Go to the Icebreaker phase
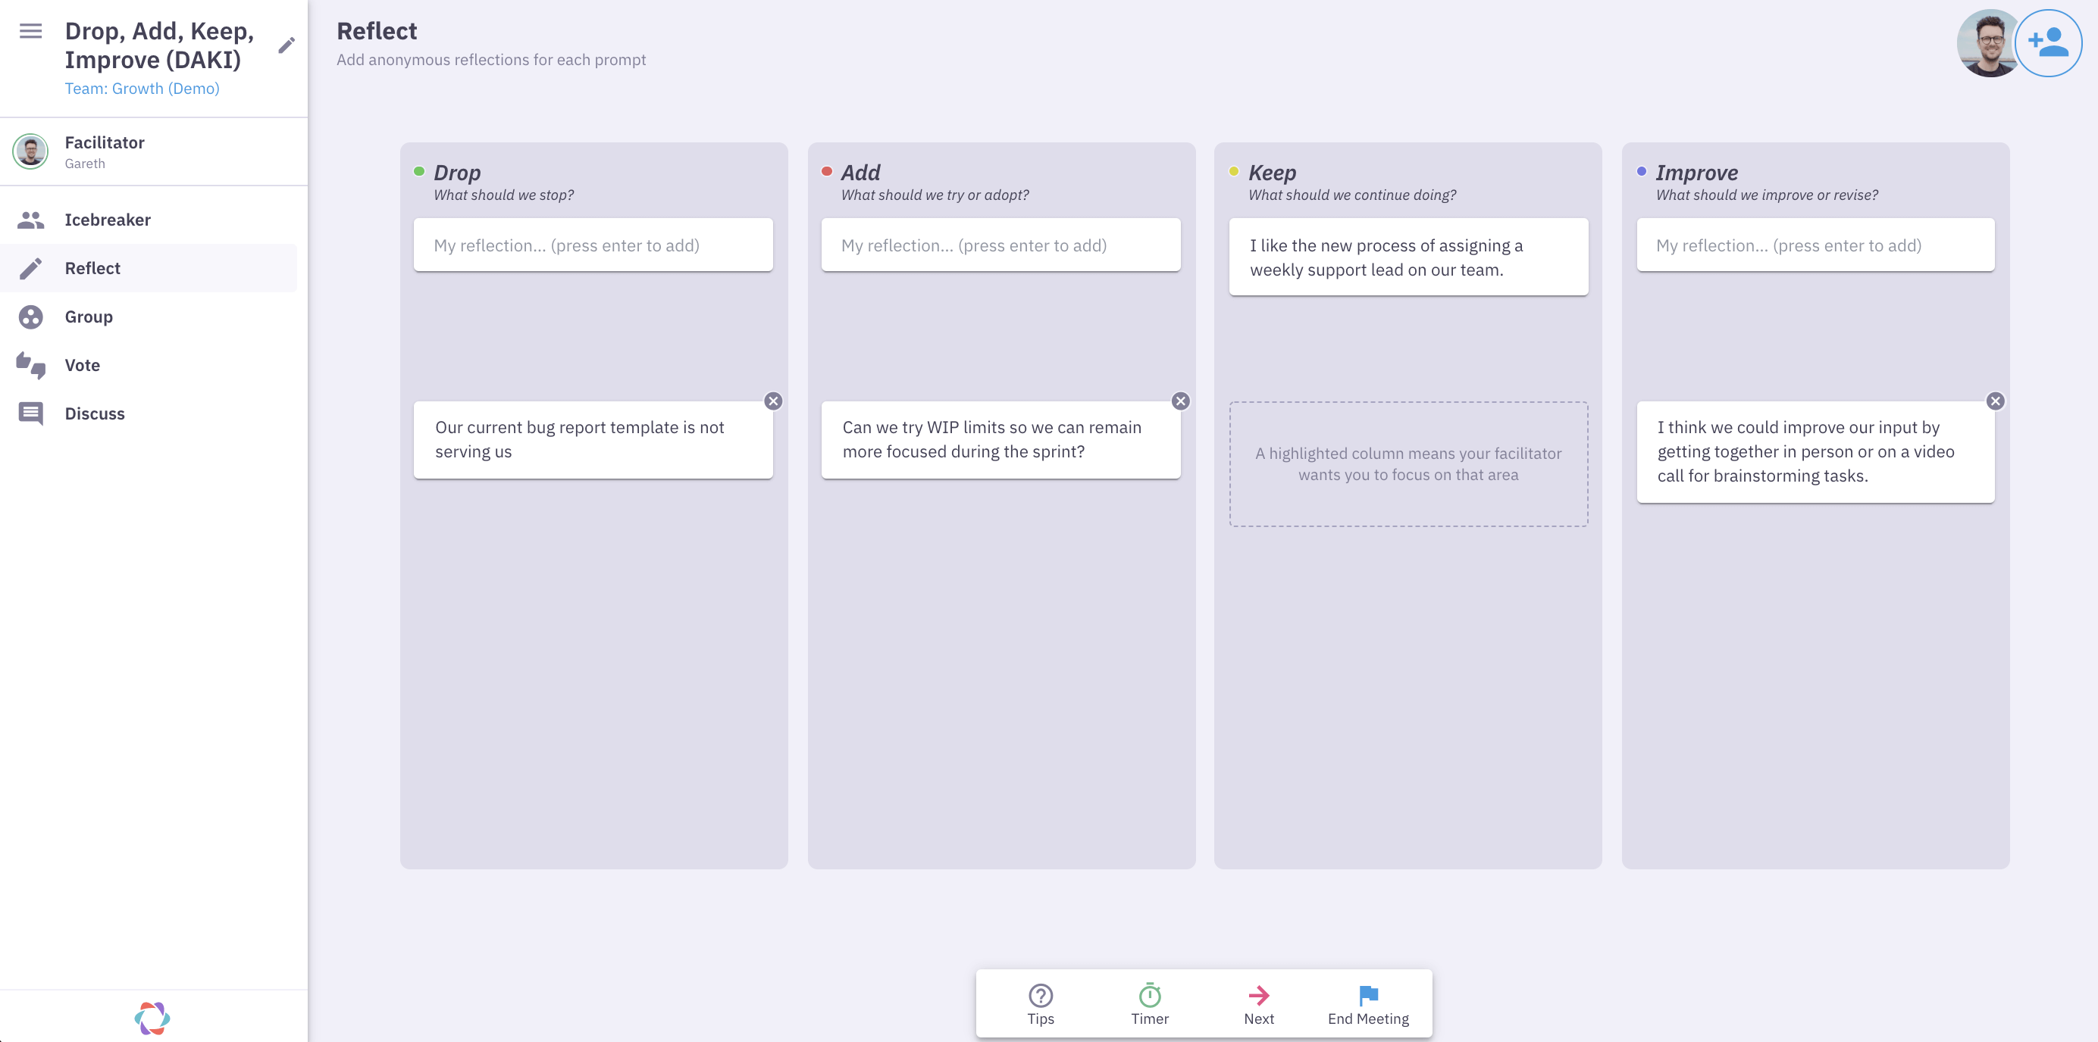2098x1042 pixels. pyautogui.click(x=108, y=220)
